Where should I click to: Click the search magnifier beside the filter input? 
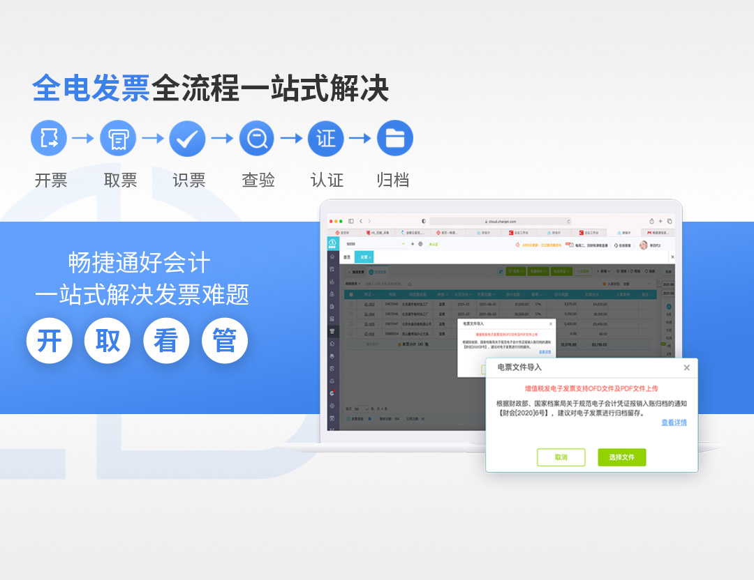click(410, 284)
